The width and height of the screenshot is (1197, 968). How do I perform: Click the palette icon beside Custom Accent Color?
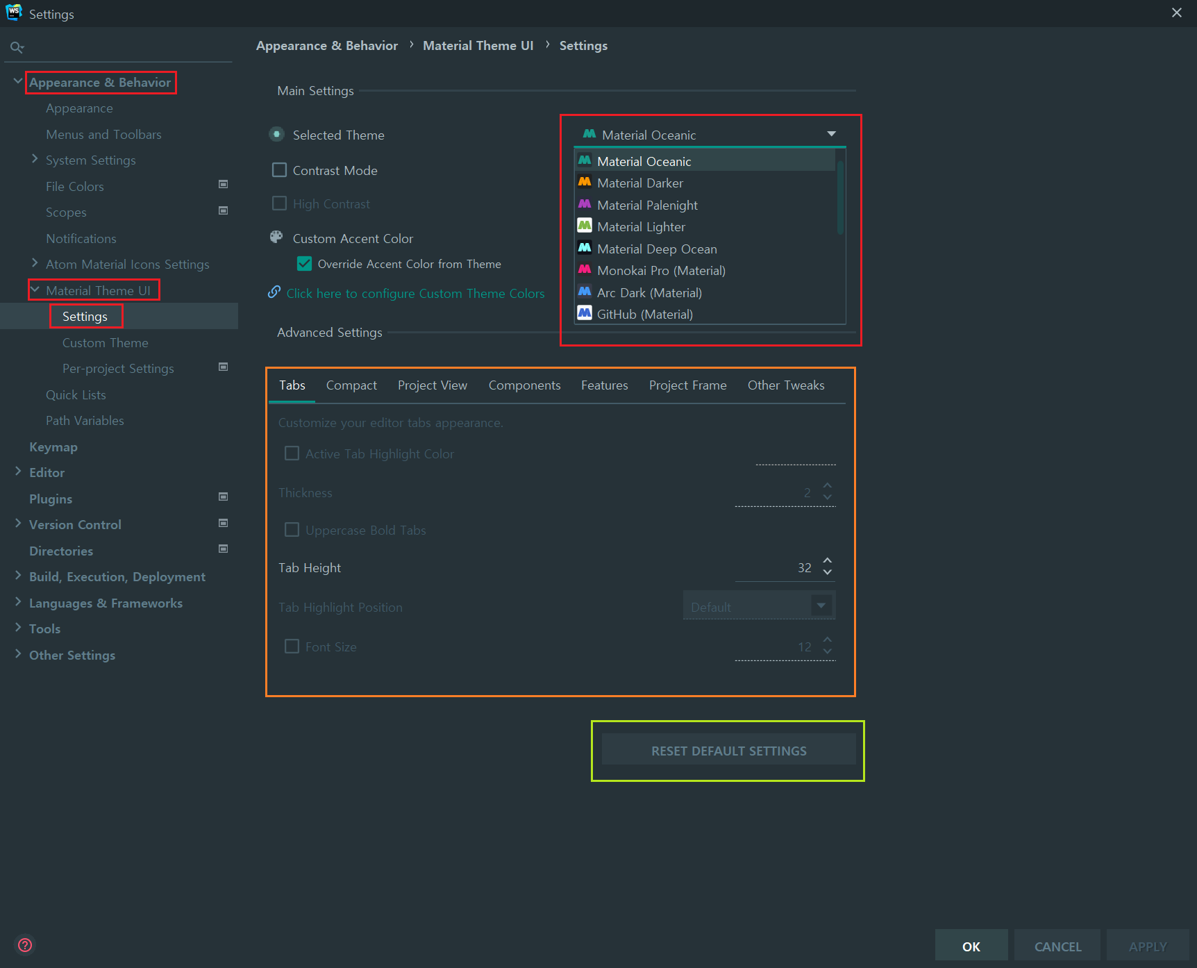276,237
